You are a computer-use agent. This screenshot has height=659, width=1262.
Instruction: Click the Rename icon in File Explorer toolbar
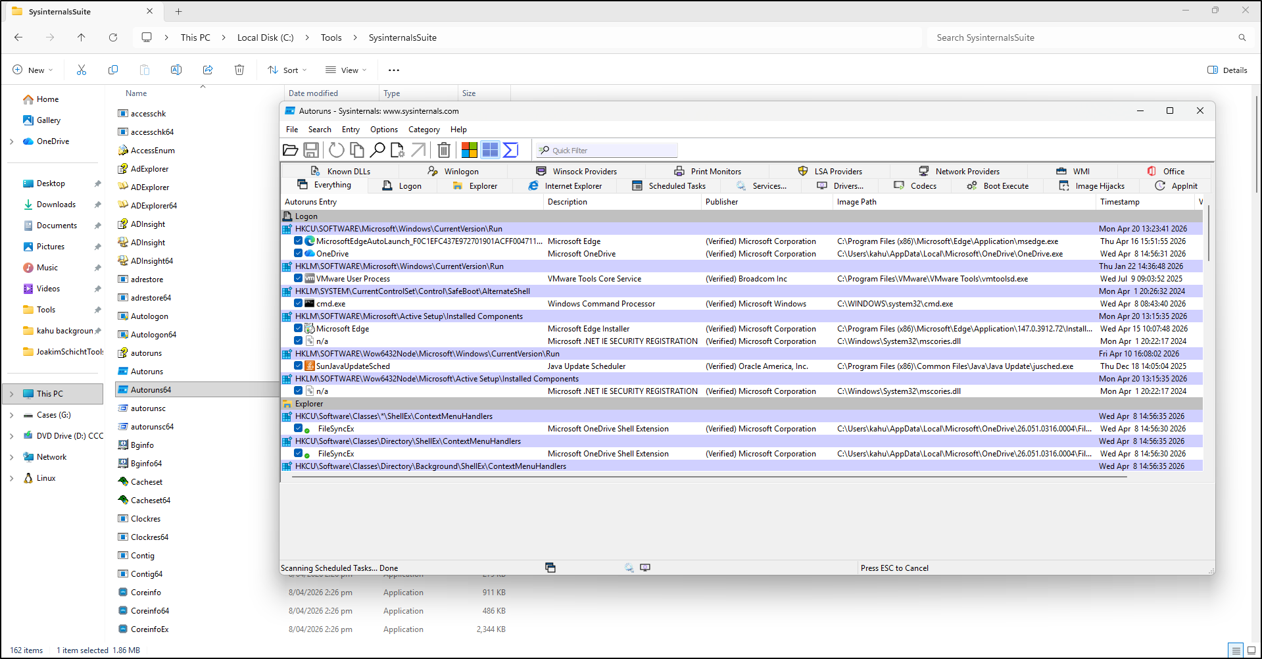[176, 70]
